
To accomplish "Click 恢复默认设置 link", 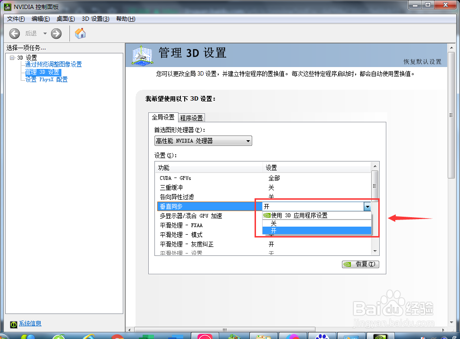I will (x=422, y=61).
